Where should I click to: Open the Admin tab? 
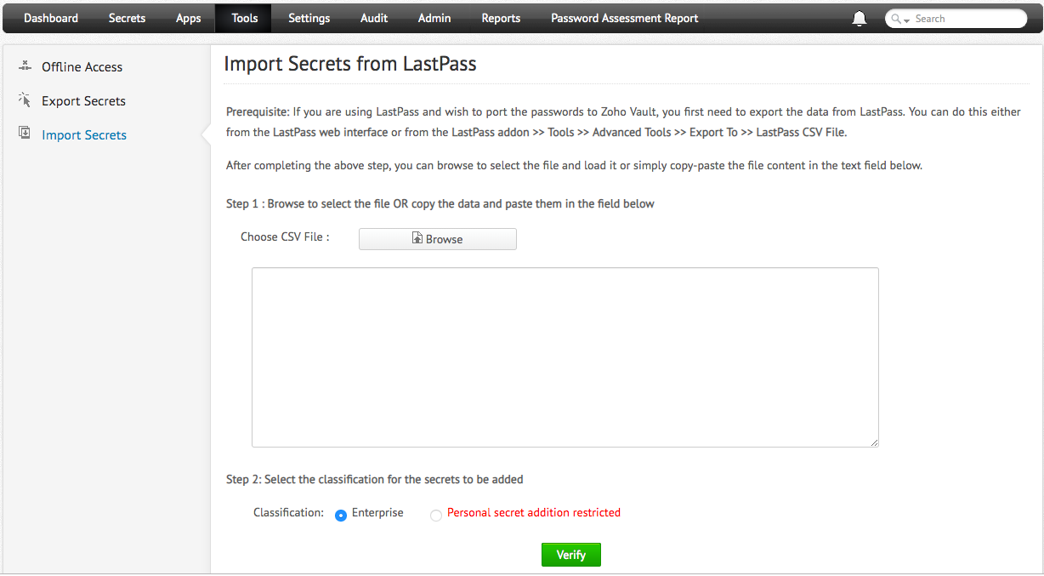coord(434,18)
